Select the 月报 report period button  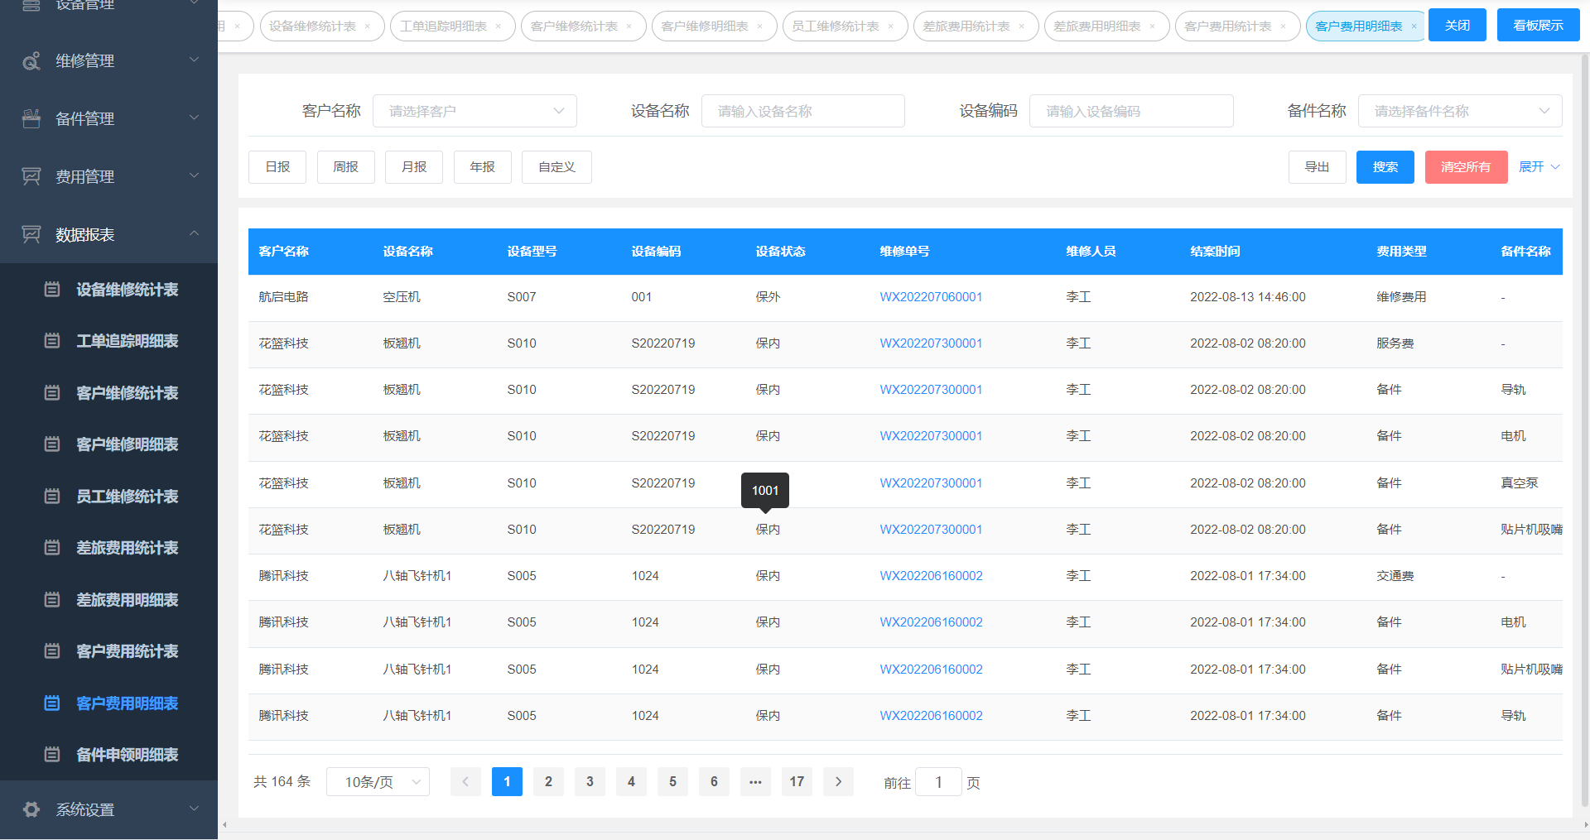tap(414, 167)
